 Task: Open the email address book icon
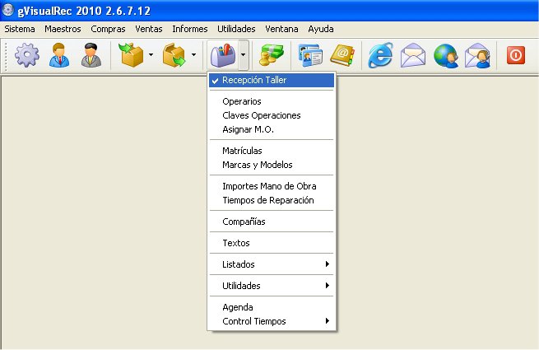(x=342, y=55)
